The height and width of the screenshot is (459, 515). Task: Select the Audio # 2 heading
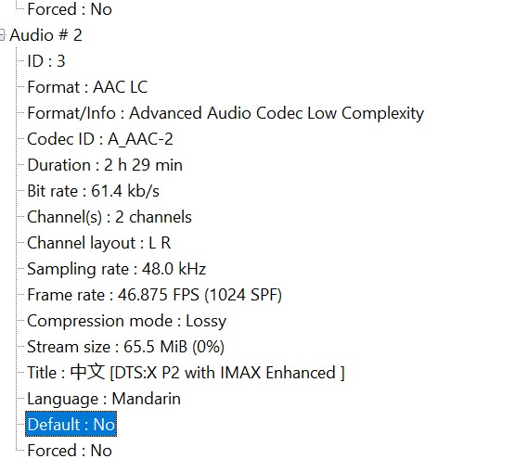(45, 35)
